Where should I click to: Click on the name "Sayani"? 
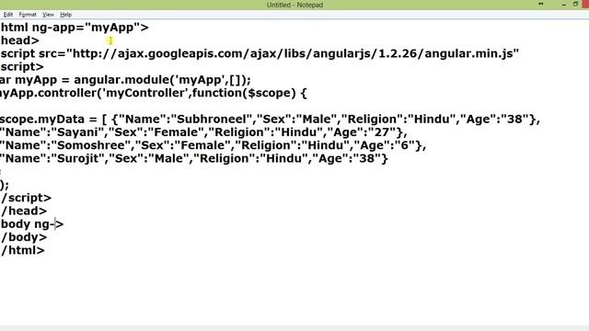click(x=77, y=132)
